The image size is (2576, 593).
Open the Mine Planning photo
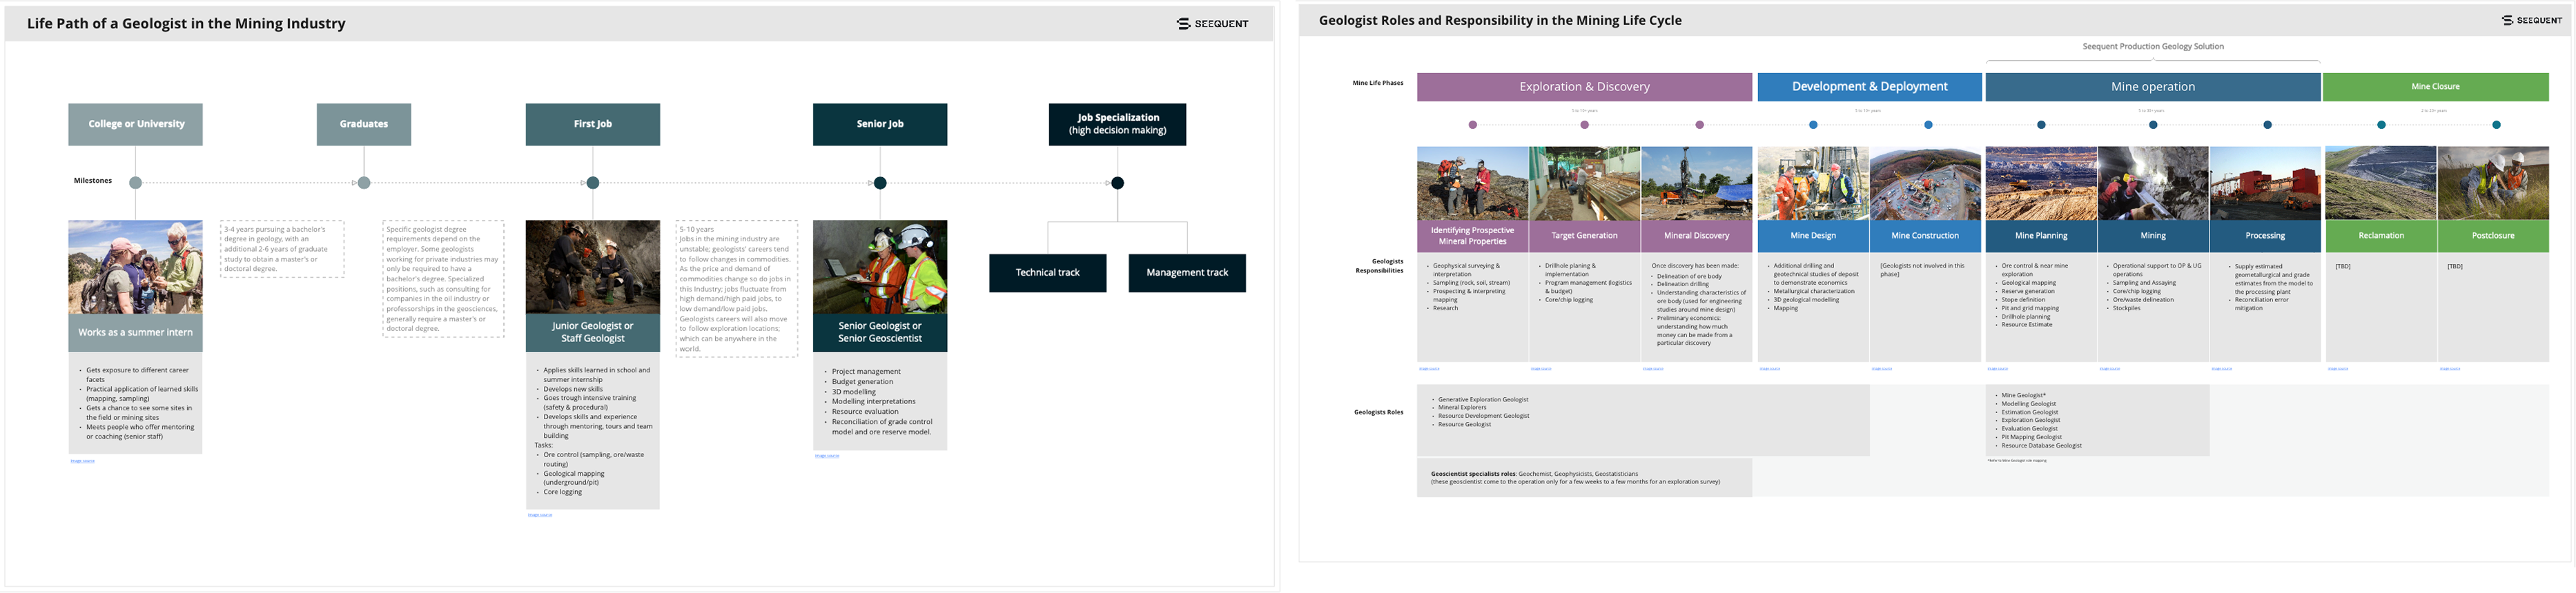pyautogui.click(x=2041, y=183)
